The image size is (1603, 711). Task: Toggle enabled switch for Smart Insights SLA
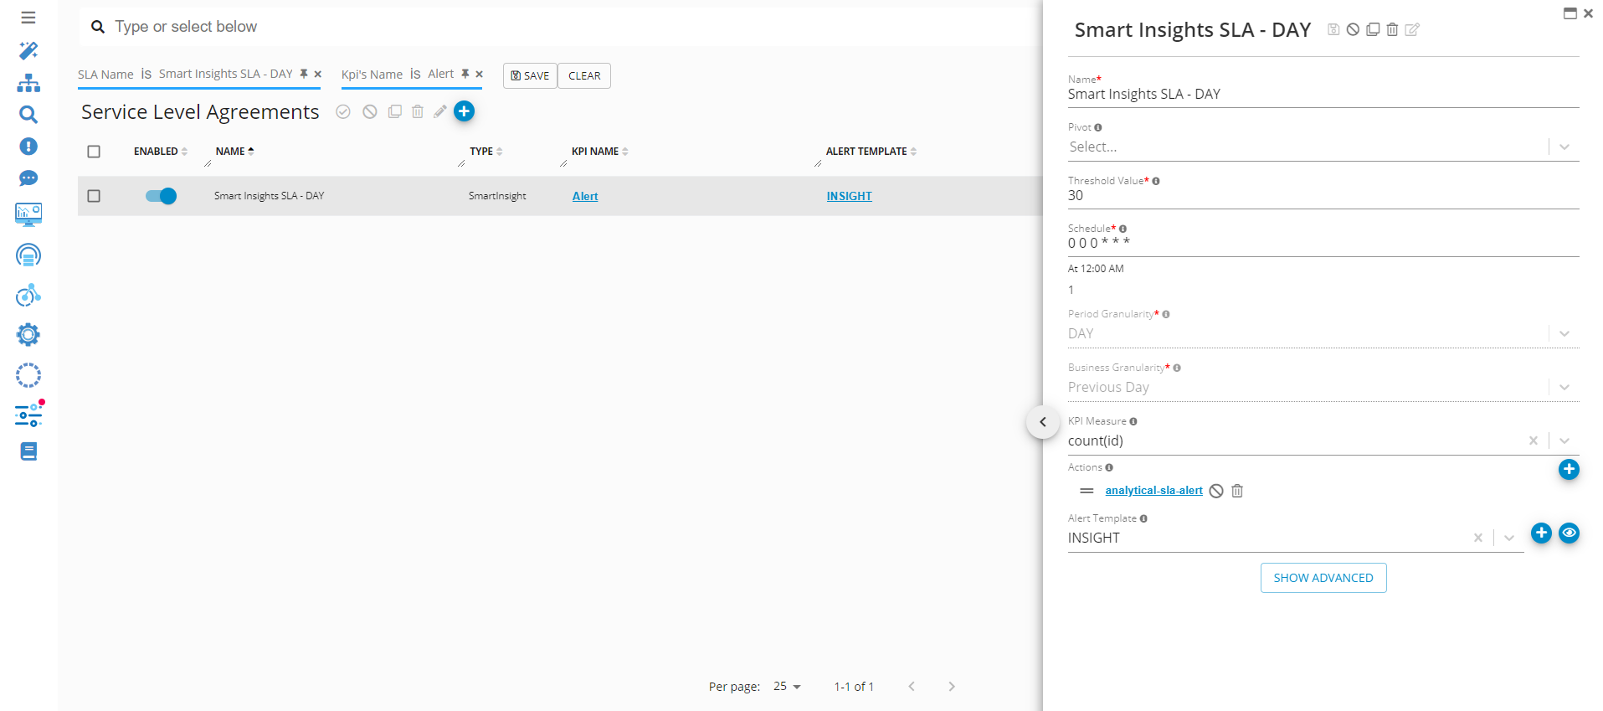(161, 196)
